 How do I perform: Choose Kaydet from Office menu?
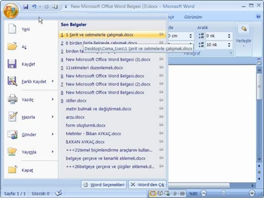tap(31, 64)
